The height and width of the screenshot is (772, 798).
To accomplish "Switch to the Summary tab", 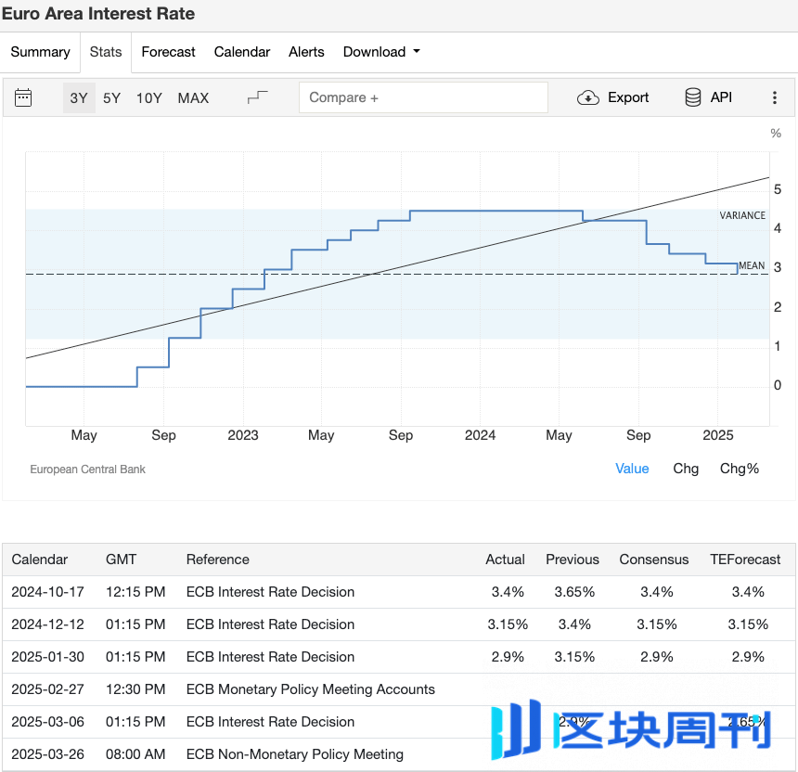I will 40,52.
